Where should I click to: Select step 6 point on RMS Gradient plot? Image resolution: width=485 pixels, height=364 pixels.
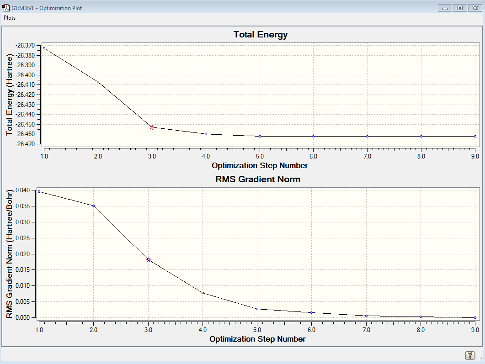pyautogui.click(x=311, y=313)
